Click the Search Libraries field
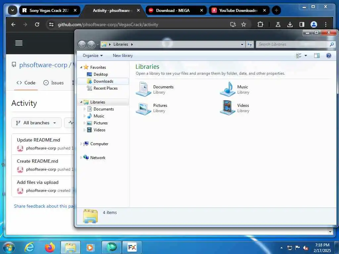Screen dimensions: 339x254 click(x=296, y=44)
